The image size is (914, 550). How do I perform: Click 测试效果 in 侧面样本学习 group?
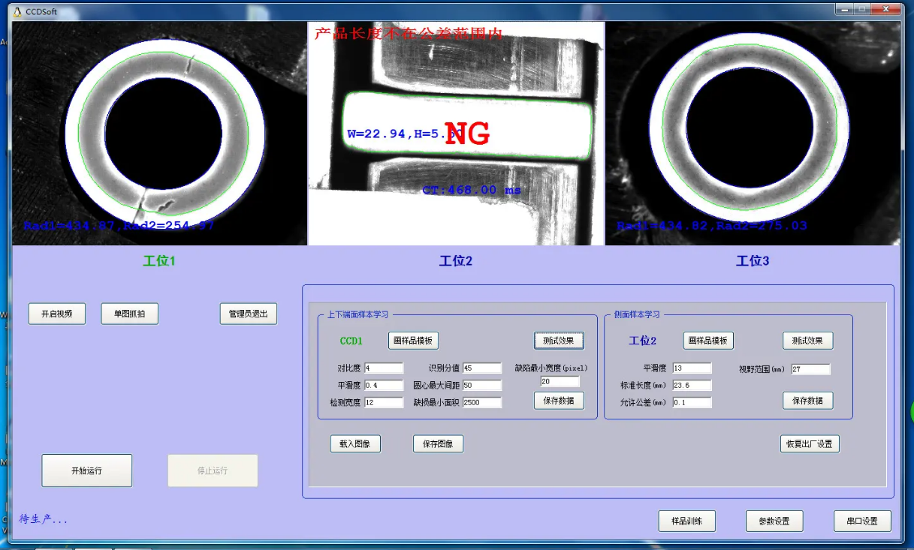808,341
